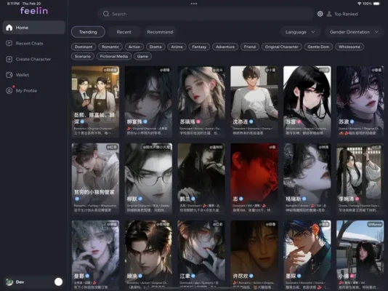Filter by the Original Character tag
The height and width of the screenshot is (291, 388).
pyautogui.click(x=282, y=47)
